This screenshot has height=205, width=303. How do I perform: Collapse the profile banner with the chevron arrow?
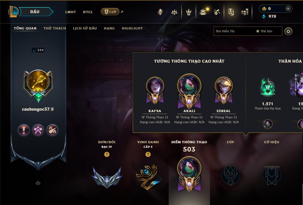pos(38,183)
